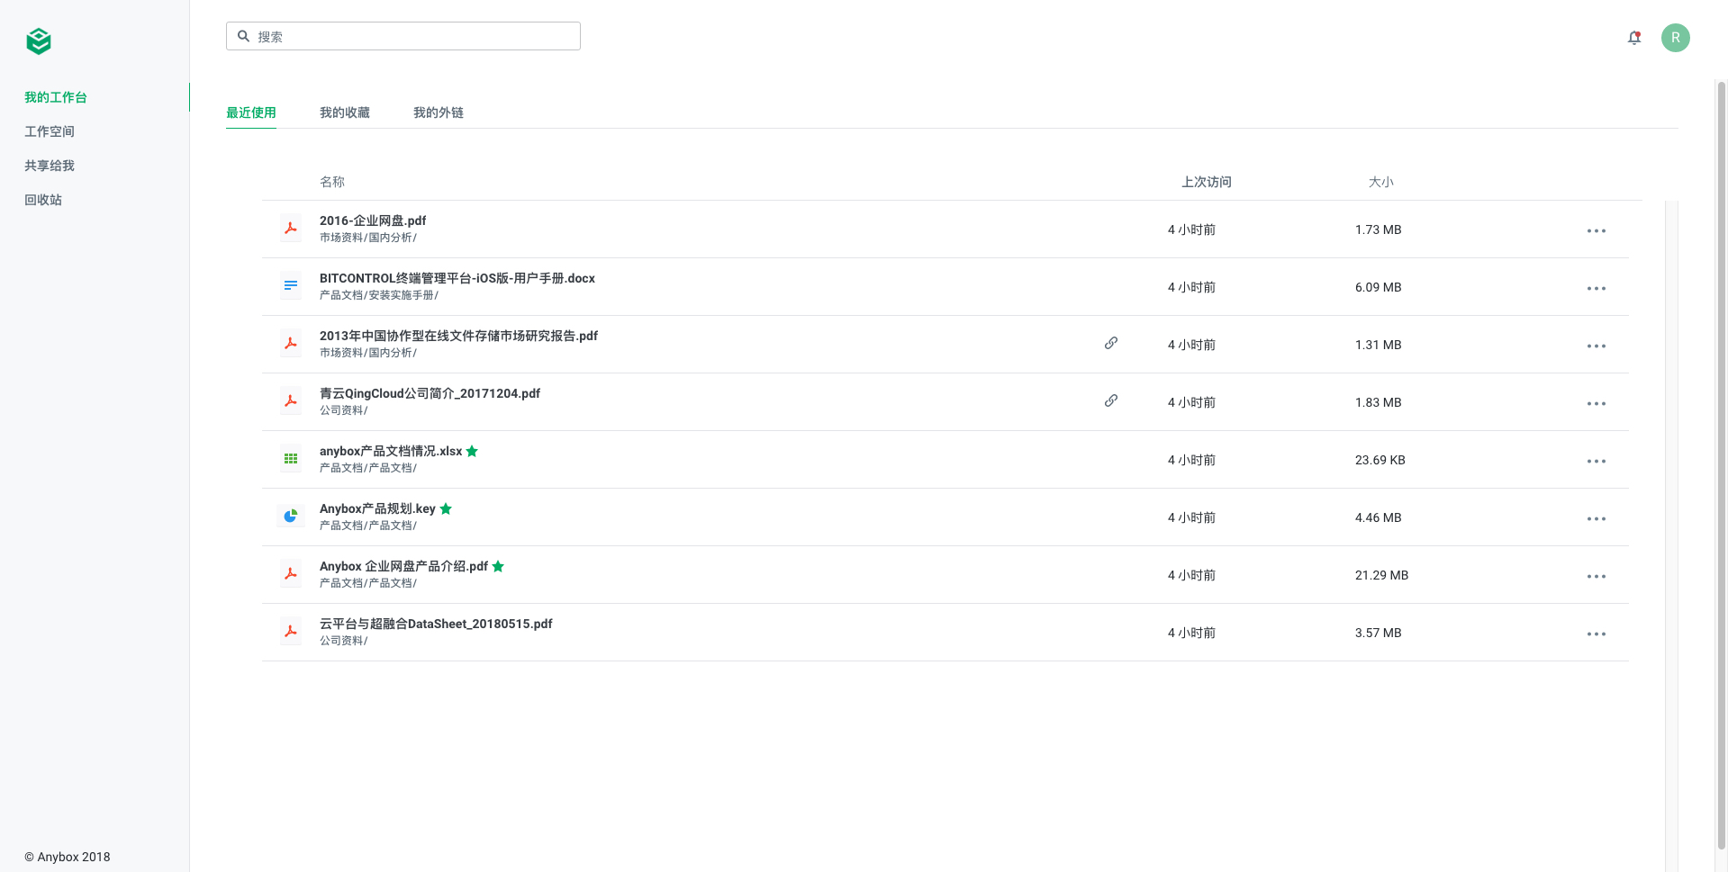The width and height of the screenshot is (1728, 872).
Task: Click size value 6.09 MB
Action: pos(1378,287)
